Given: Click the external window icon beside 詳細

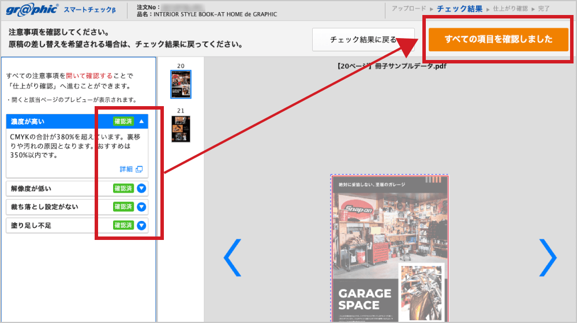Looking at the screenshot, I should point(139,169).
